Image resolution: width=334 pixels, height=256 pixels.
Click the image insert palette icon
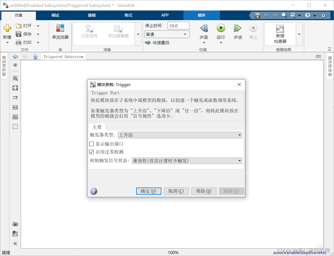[x=15, y=117]
